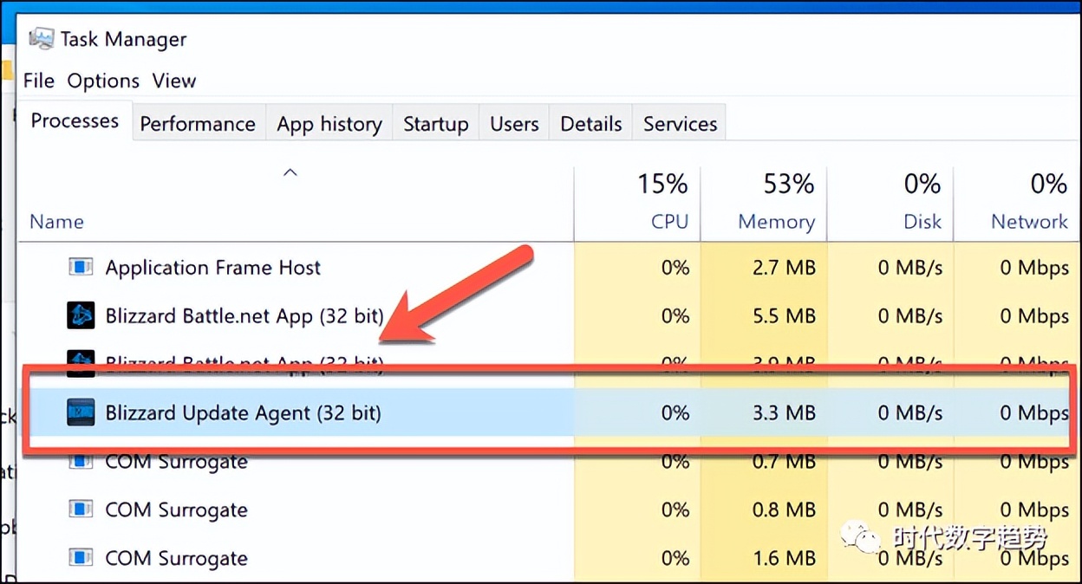Click the 0 Mbps network value for Application Frame Host
Viewport: 1082px width, 584px height.
(1034, 268)
